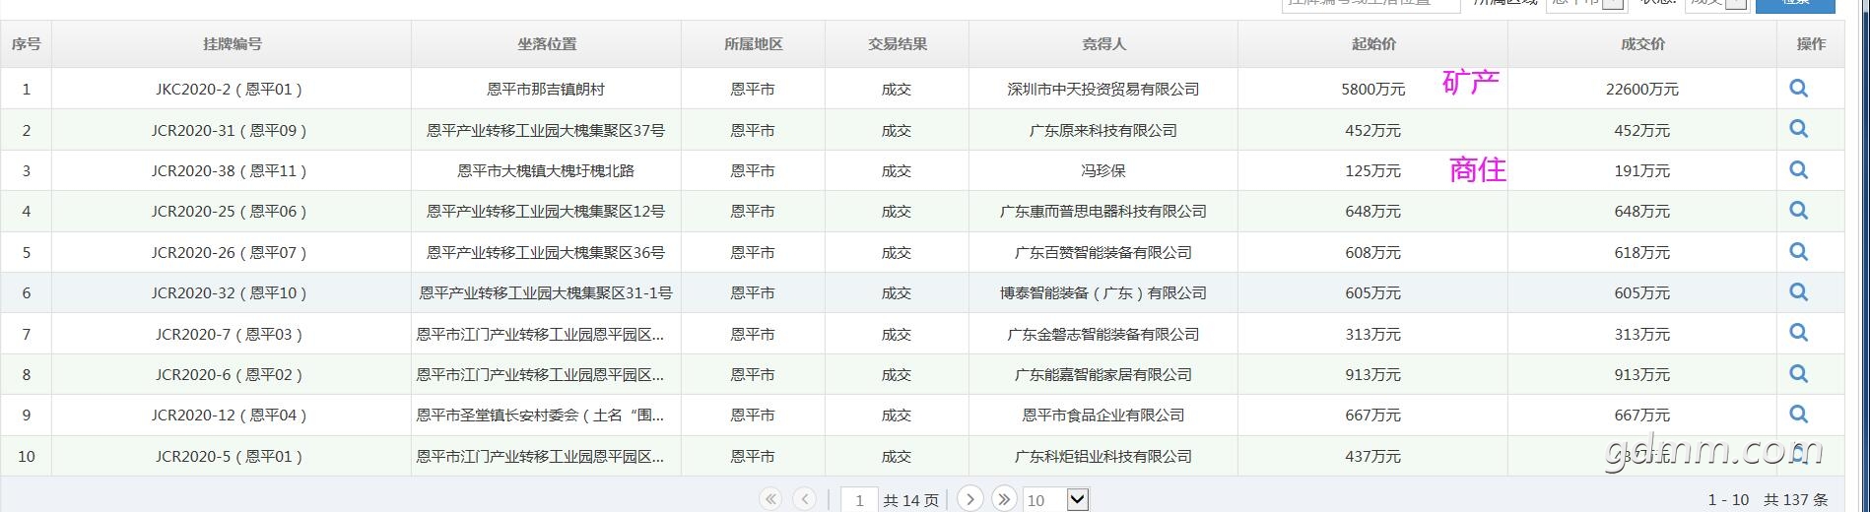Click the 挂牌编号 column header

pyautogui.click(x=232, y=44)
